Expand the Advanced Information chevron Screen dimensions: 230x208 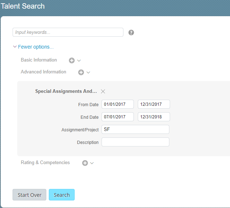(x=88, y=72)
